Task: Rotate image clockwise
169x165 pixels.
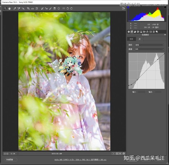Action: pyautogui.click(x=71, y=8)
